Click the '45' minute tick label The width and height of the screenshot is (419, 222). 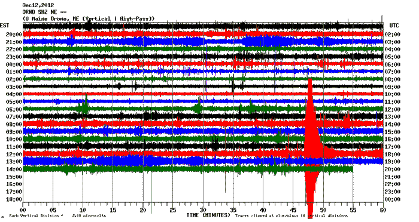[x=293, y=210]
